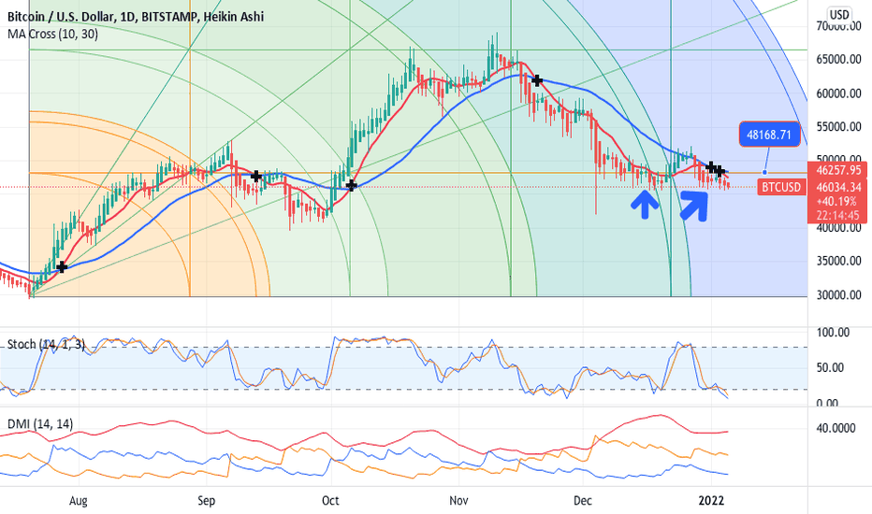Click the Aug label on time axis
Image resolution: width=872 pixels, height=514 pixels.
78,501
